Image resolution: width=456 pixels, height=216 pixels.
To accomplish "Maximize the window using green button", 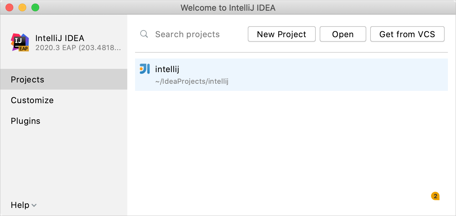I will 35,7.
